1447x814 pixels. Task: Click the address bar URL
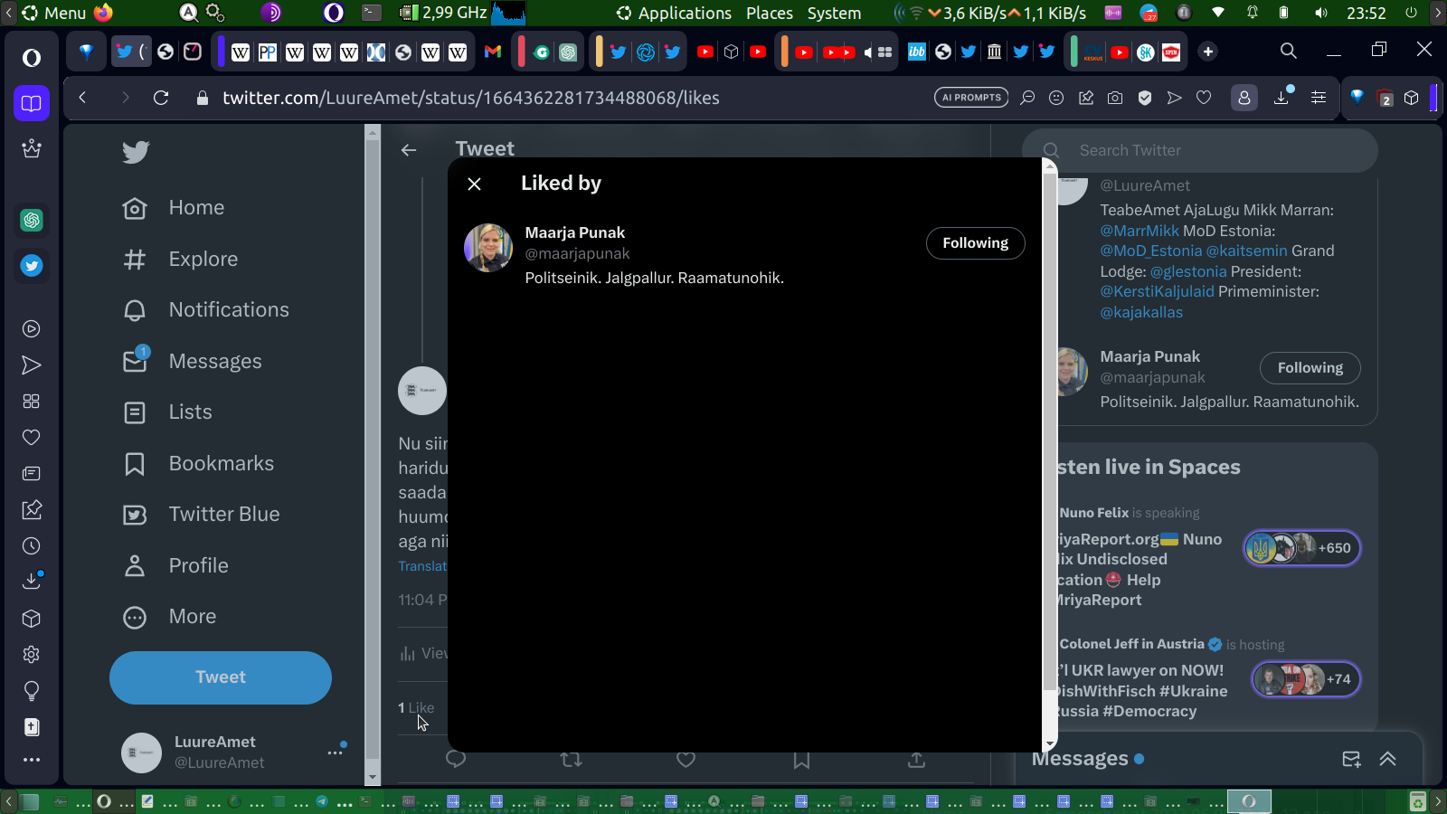coord(471,98)
